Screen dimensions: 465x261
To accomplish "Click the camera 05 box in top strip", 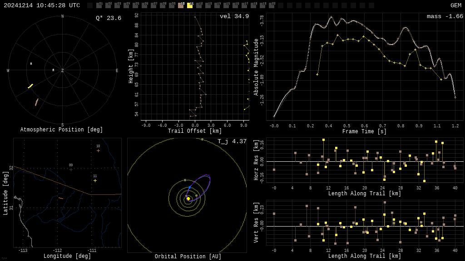I will (x=135, y=5).
